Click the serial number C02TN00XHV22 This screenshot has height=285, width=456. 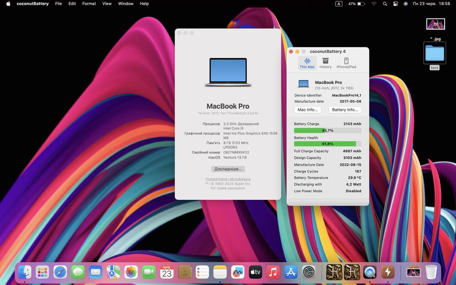coord(236,152)
